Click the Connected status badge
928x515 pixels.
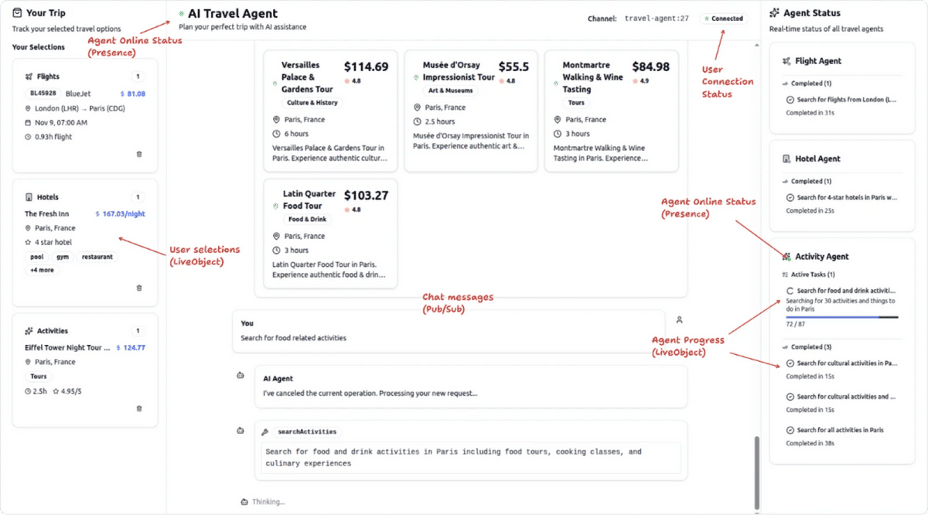[724, 19]
